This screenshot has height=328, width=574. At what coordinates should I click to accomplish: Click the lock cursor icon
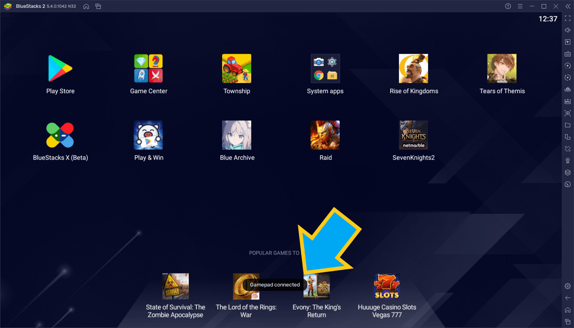pos(568,42)
